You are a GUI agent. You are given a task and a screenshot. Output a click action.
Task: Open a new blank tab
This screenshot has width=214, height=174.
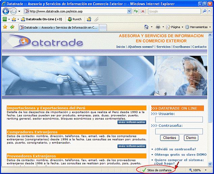103,28
